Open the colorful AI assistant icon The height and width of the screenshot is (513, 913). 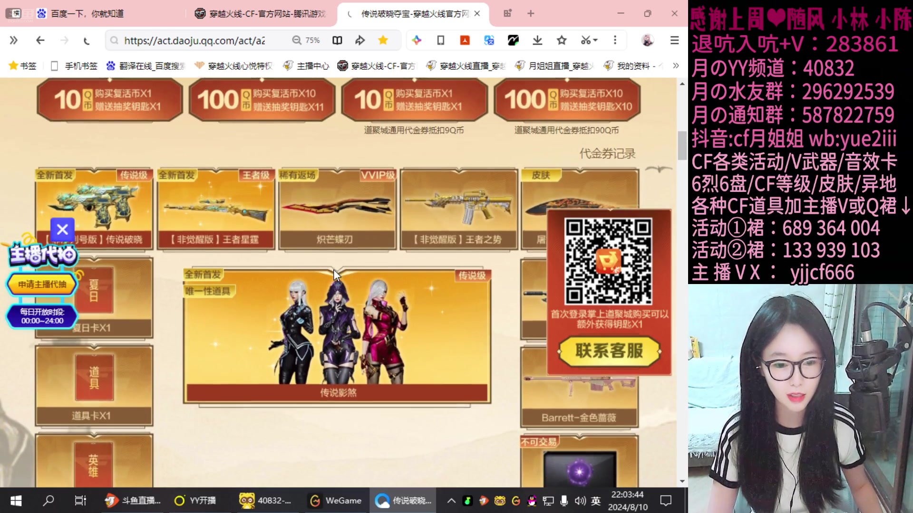417,40
